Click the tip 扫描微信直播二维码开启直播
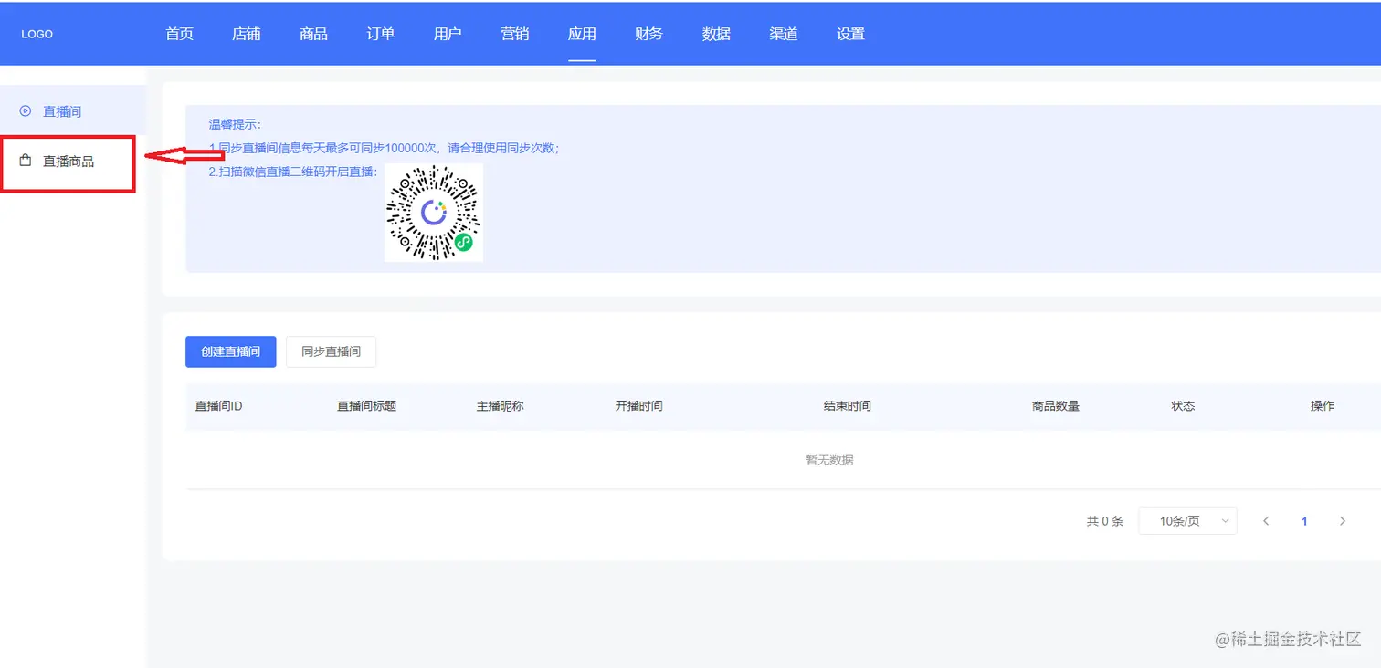 292,172
